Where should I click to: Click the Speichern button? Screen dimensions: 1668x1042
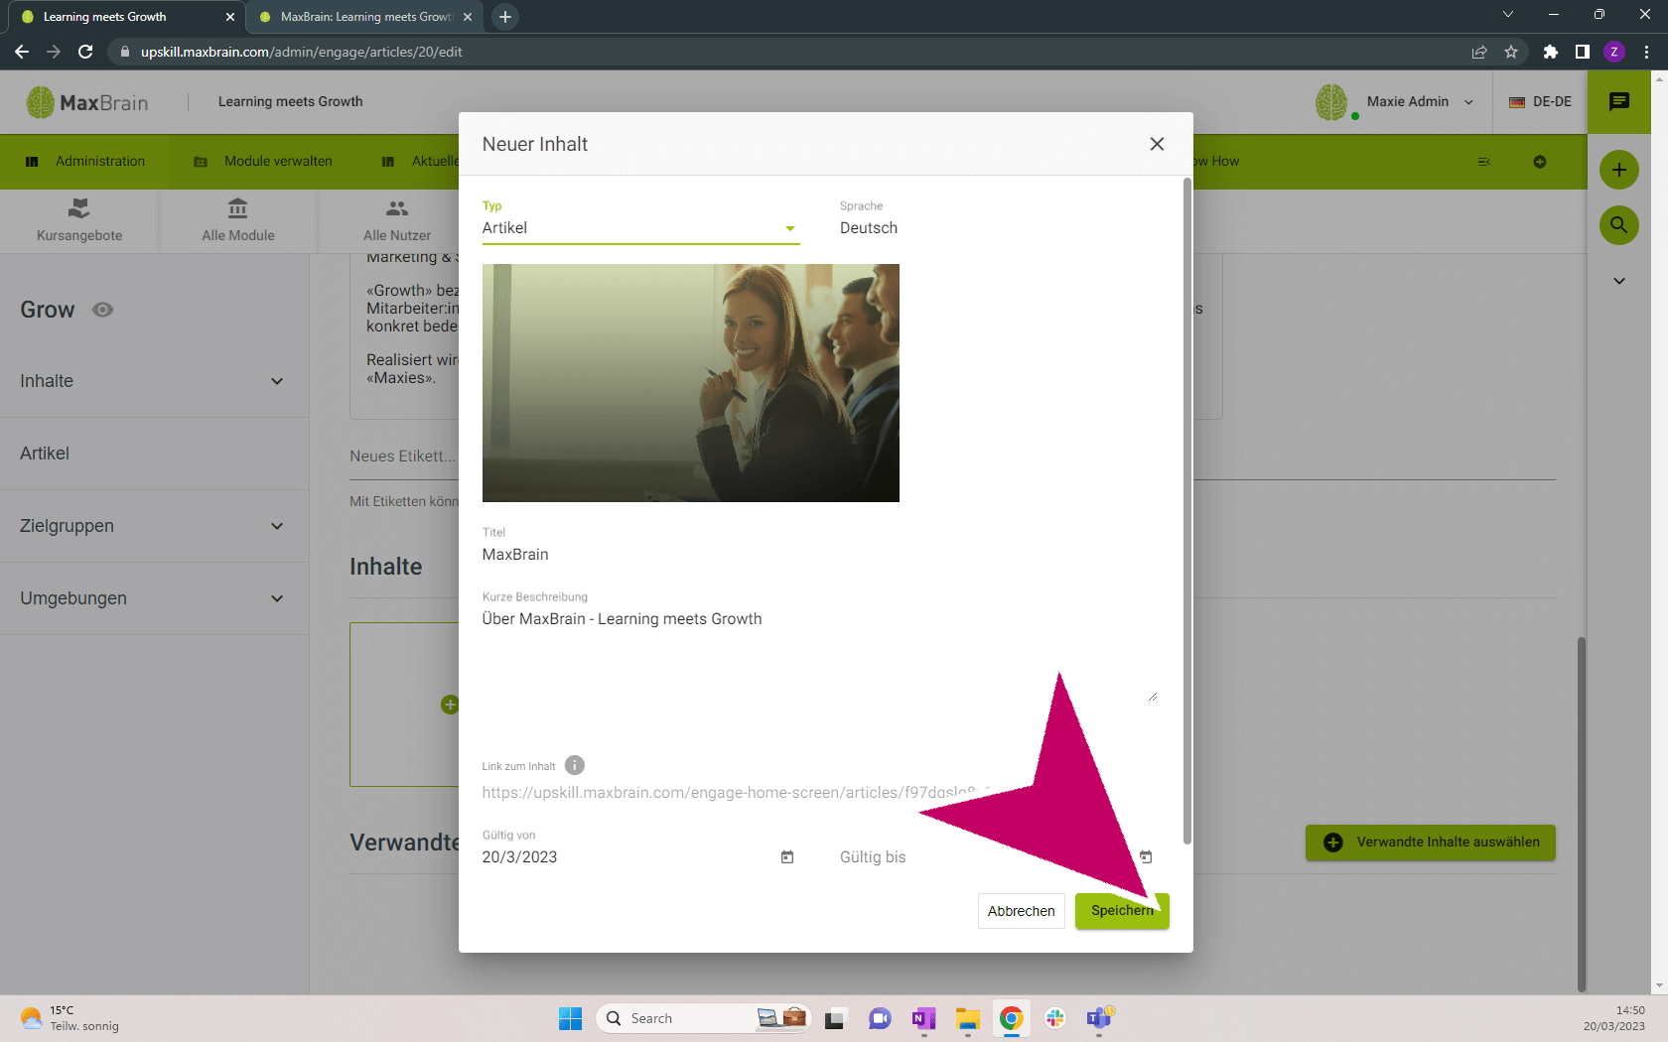tap(1122, 911)
